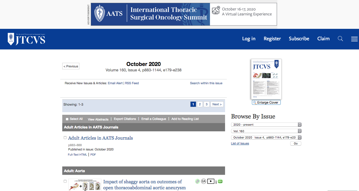Click the ticket-shaped article icon
Screen dimensions: 359x191
(x=197, y=181)
